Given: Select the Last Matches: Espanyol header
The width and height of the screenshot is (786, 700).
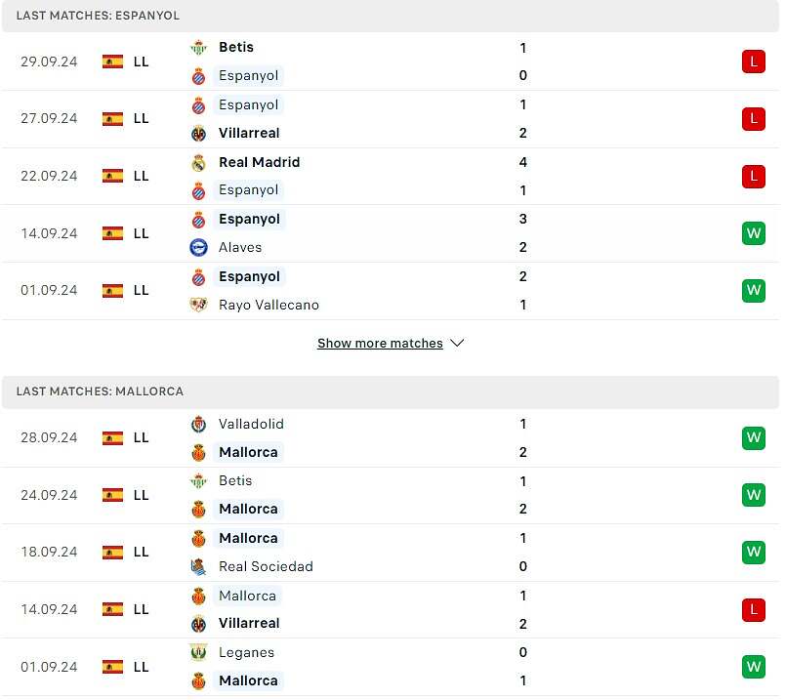Looking at the screenshot, I should pyautogui.click(x=391, y=16).
